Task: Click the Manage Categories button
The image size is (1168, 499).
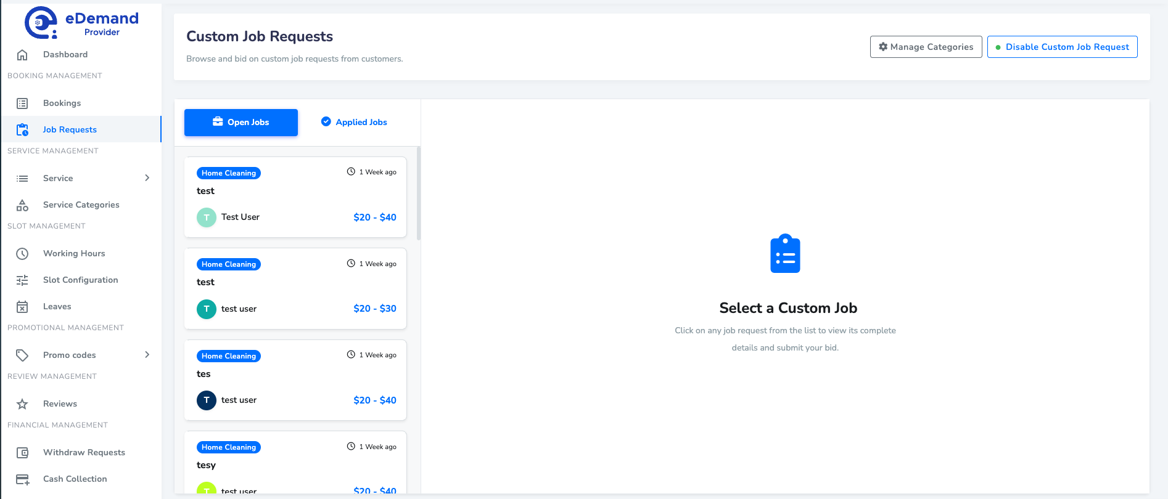Action: click(x=926, y=47)
